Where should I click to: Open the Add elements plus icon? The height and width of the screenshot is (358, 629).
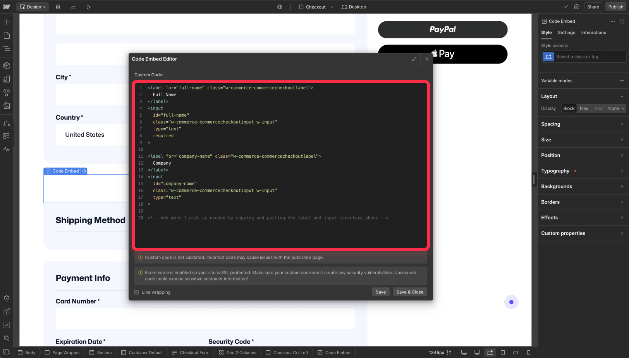(x=7, y=22)
